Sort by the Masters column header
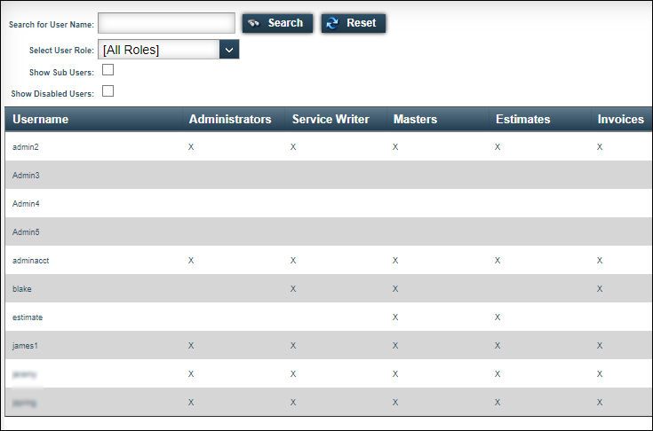 pos(415,120)
